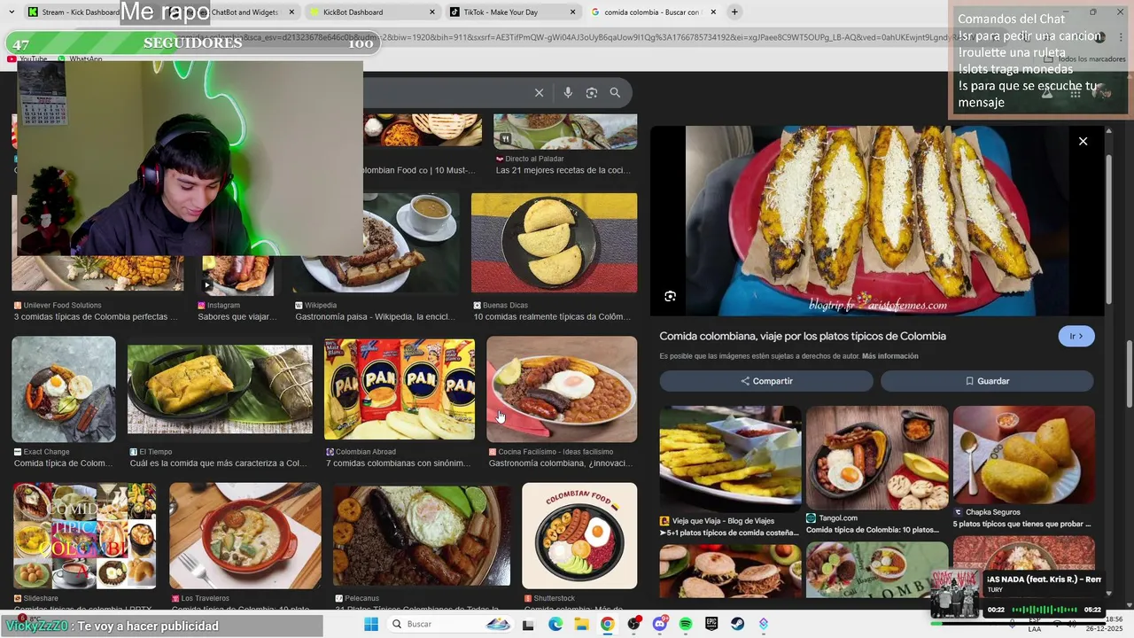Viewport: 1134px width, 638px height.
Task: Click the Guardar save button
Action: [x=987, y=381]
